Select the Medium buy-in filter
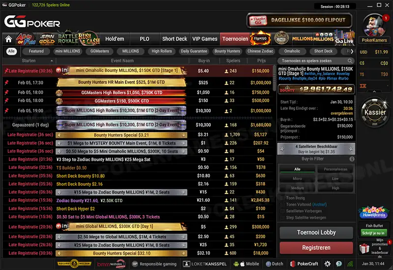393x270 pixels. (297, 188)
